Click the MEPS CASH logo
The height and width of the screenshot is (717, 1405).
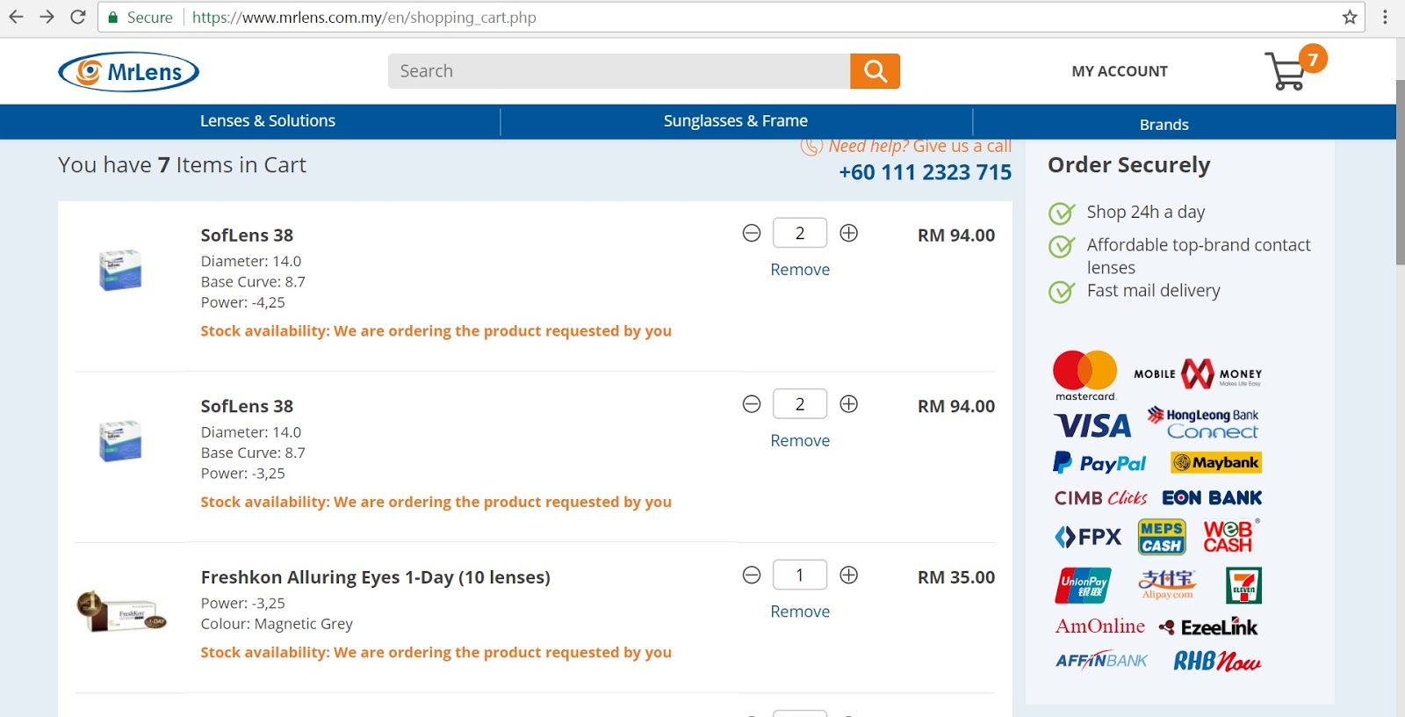1162,537
